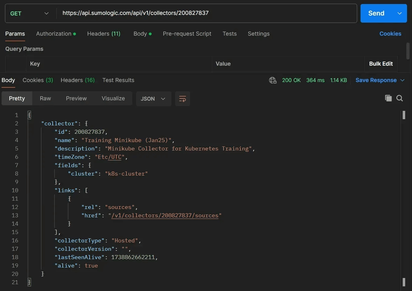Open search in the response body
The width and height of the screenshot is (412, 291).
(400, 98)
